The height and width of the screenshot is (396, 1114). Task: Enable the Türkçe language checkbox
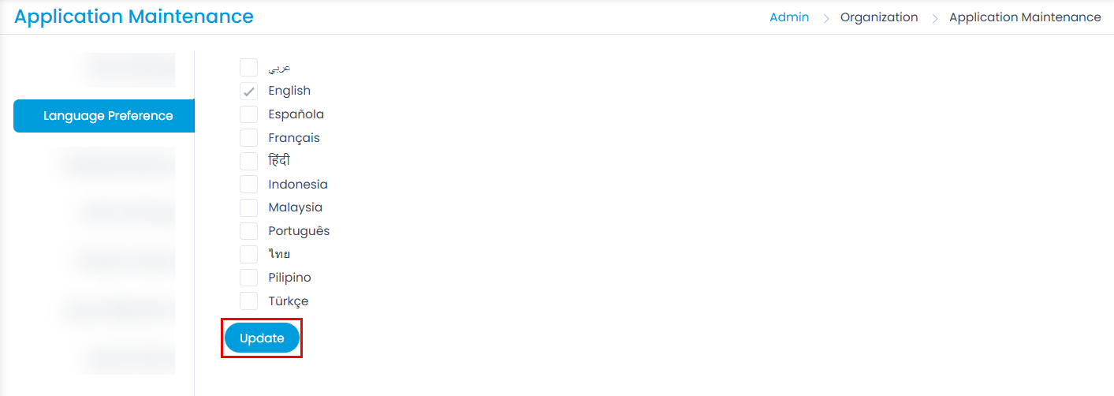pyautogui.click(x=248, y=301)
